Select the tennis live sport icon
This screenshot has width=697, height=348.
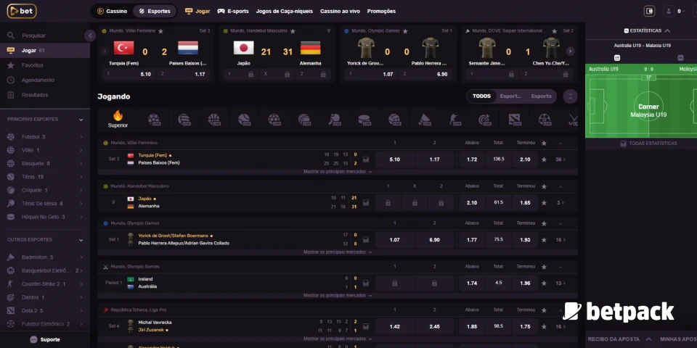click(x=244, y=120)
